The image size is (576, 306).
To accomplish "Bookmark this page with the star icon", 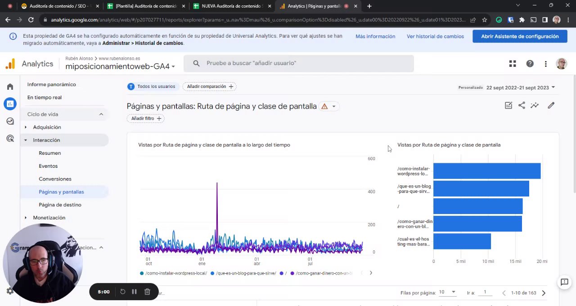I will (484, 20).
